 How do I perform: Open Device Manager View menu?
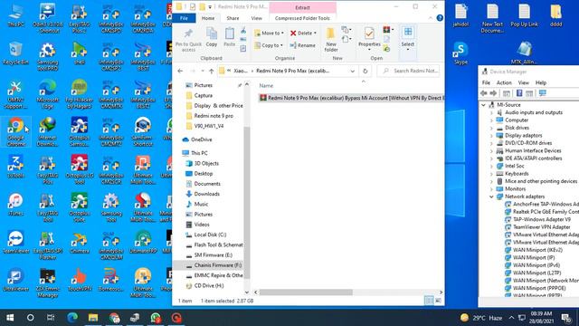pyautogui.click(x=523, y=82)
